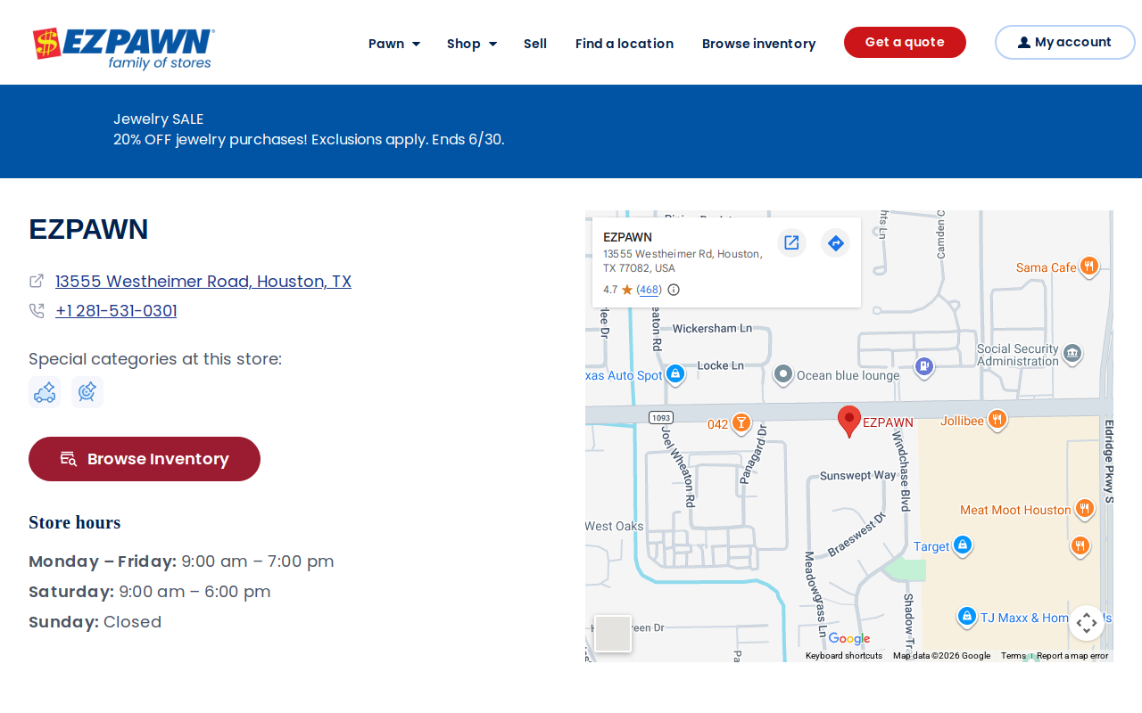Click the purple gas station marker
This screenshot has height=713, width=1142.
point(925,365)
